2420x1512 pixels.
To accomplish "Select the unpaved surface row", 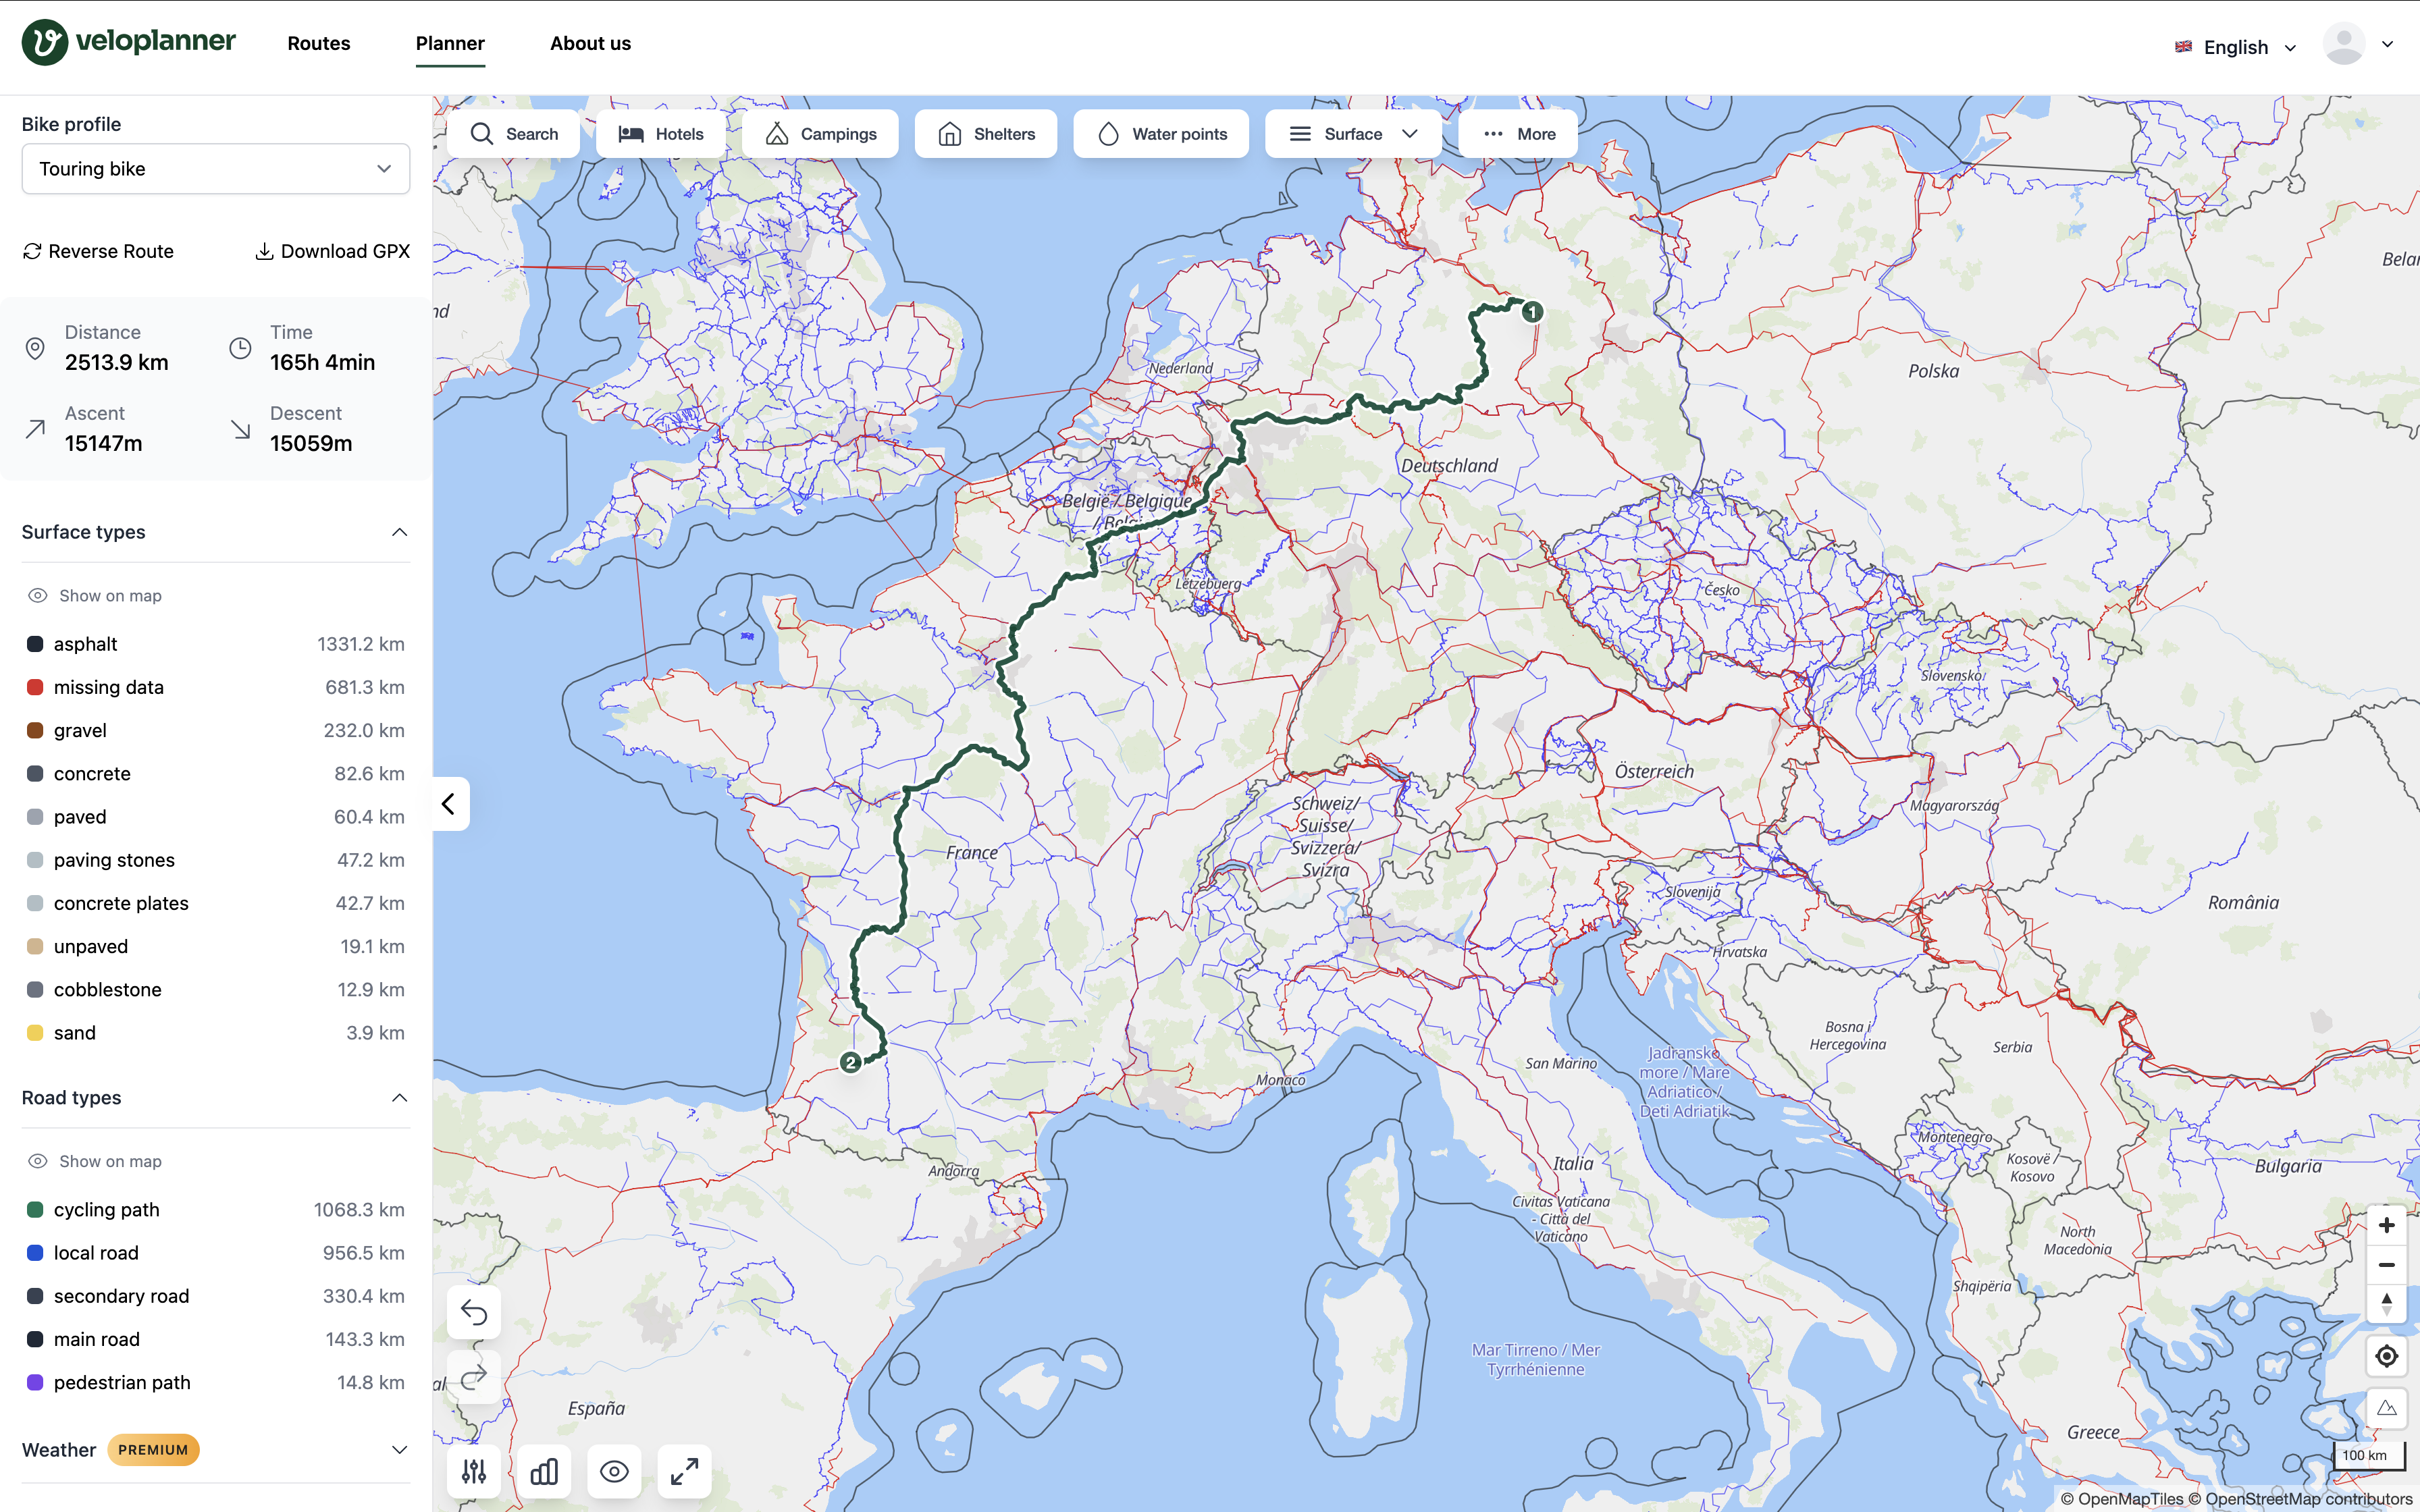I will (216, 947).
